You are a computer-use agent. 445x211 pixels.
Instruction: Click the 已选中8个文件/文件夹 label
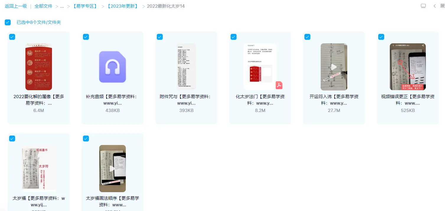39,22
